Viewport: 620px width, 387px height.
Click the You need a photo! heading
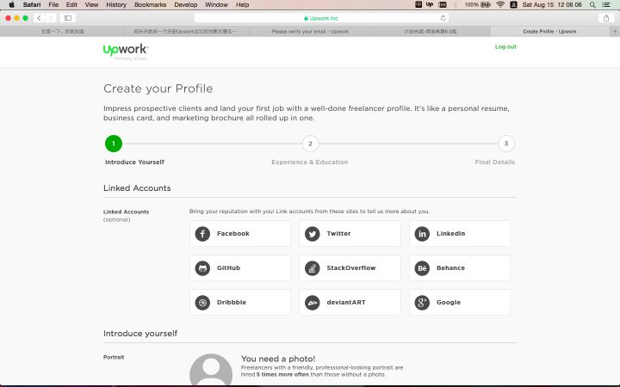pyautogui.click(x=278, y=359)
